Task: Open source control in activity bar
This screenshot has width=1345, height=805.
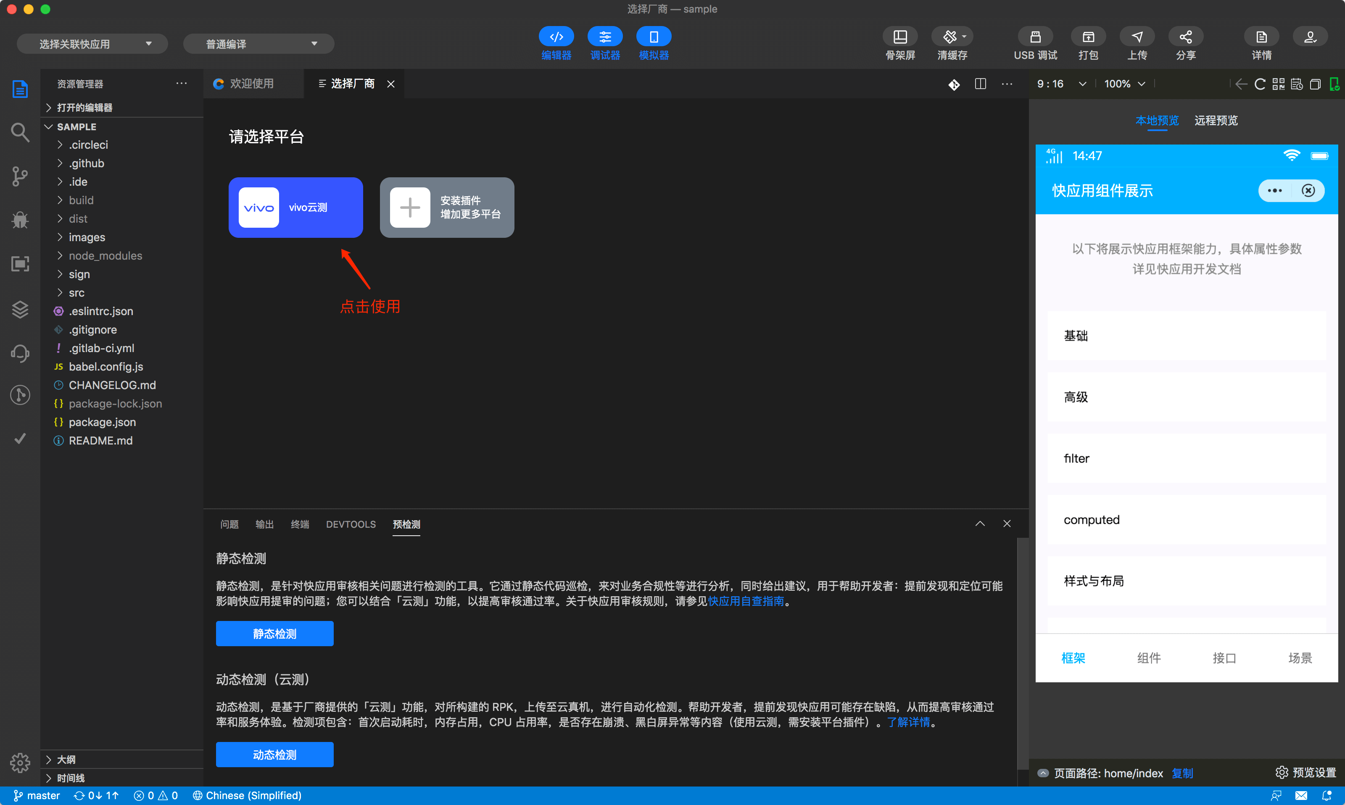Action: tap(20, 176)
